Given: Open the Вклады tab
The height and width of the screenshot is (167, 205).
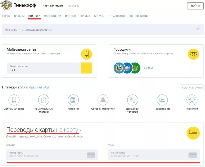Looking at the screenshot, I should 19,16.
